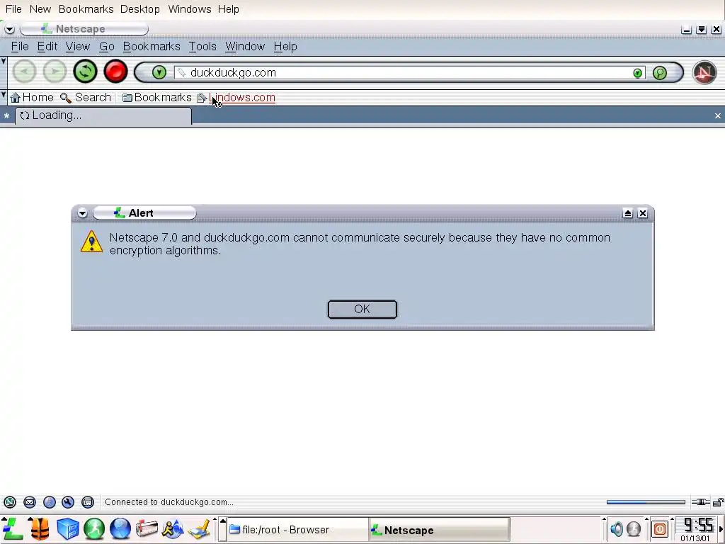The width and height of the screenshot is (725, 544).
Task: Click the green Search button beside the address bar
Action: click(660, 73)
